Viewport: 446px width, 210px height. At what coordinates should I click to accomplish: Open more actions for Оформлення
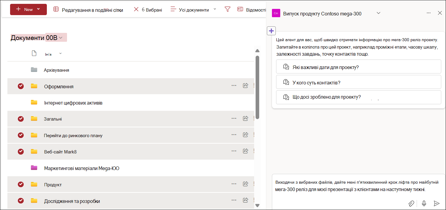[x=234, y=86]
